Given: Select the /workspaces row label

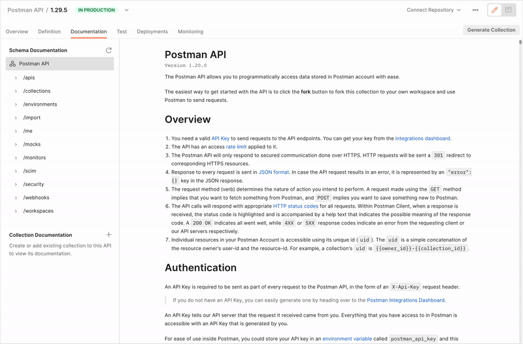Looking at the screenshot, I should click(x=39, y=211).
